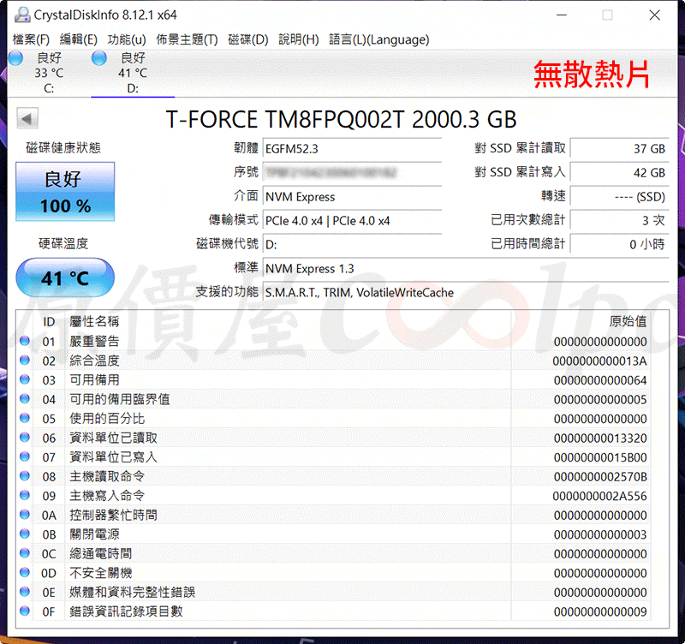Viewport: 685px width, 644px height.
Task: Select the 主機寫入命令 attribute name
Action: (107, 496)
